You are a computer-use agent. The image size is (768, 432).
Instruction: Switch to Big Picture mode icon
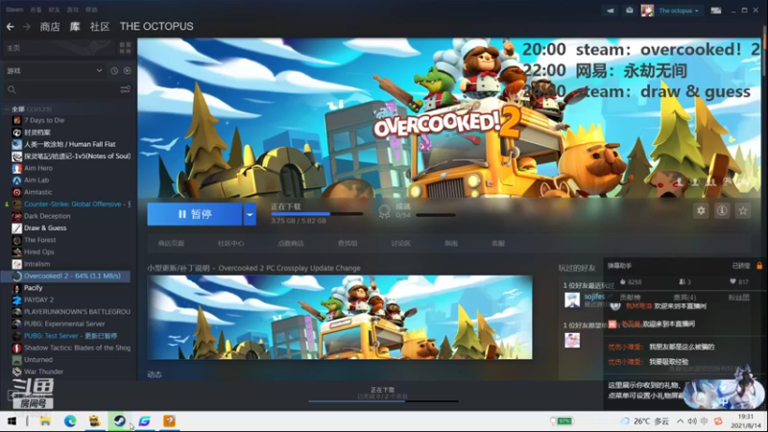pos(715,11)
